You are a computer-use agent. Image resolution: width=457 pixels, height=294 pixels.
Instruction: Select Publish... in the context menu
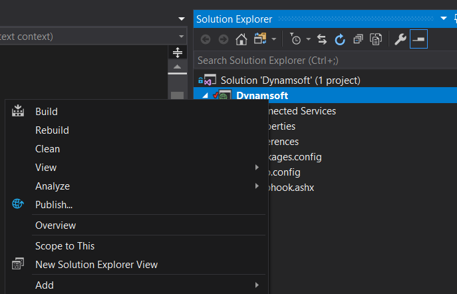click(x=54, y=205)
